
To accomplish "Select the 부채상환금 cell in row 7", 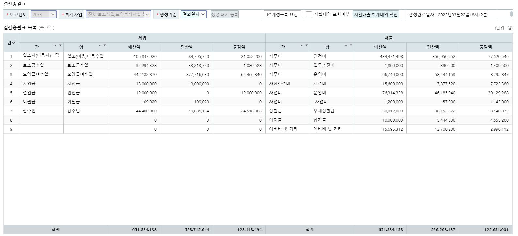I will (x=332, y=111).
